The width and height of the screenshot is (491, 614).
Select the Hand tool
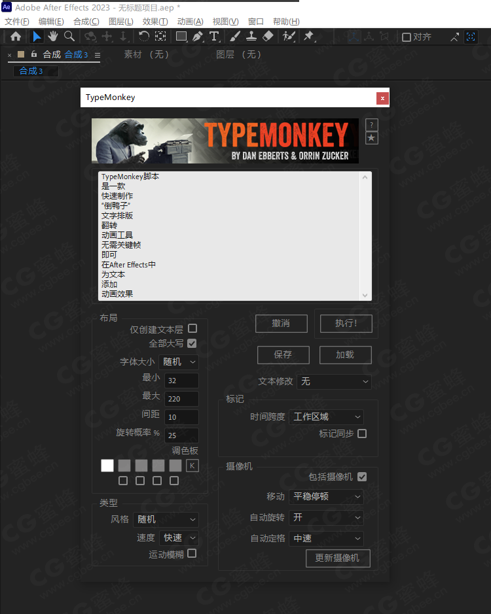click(x=52, y=37)
